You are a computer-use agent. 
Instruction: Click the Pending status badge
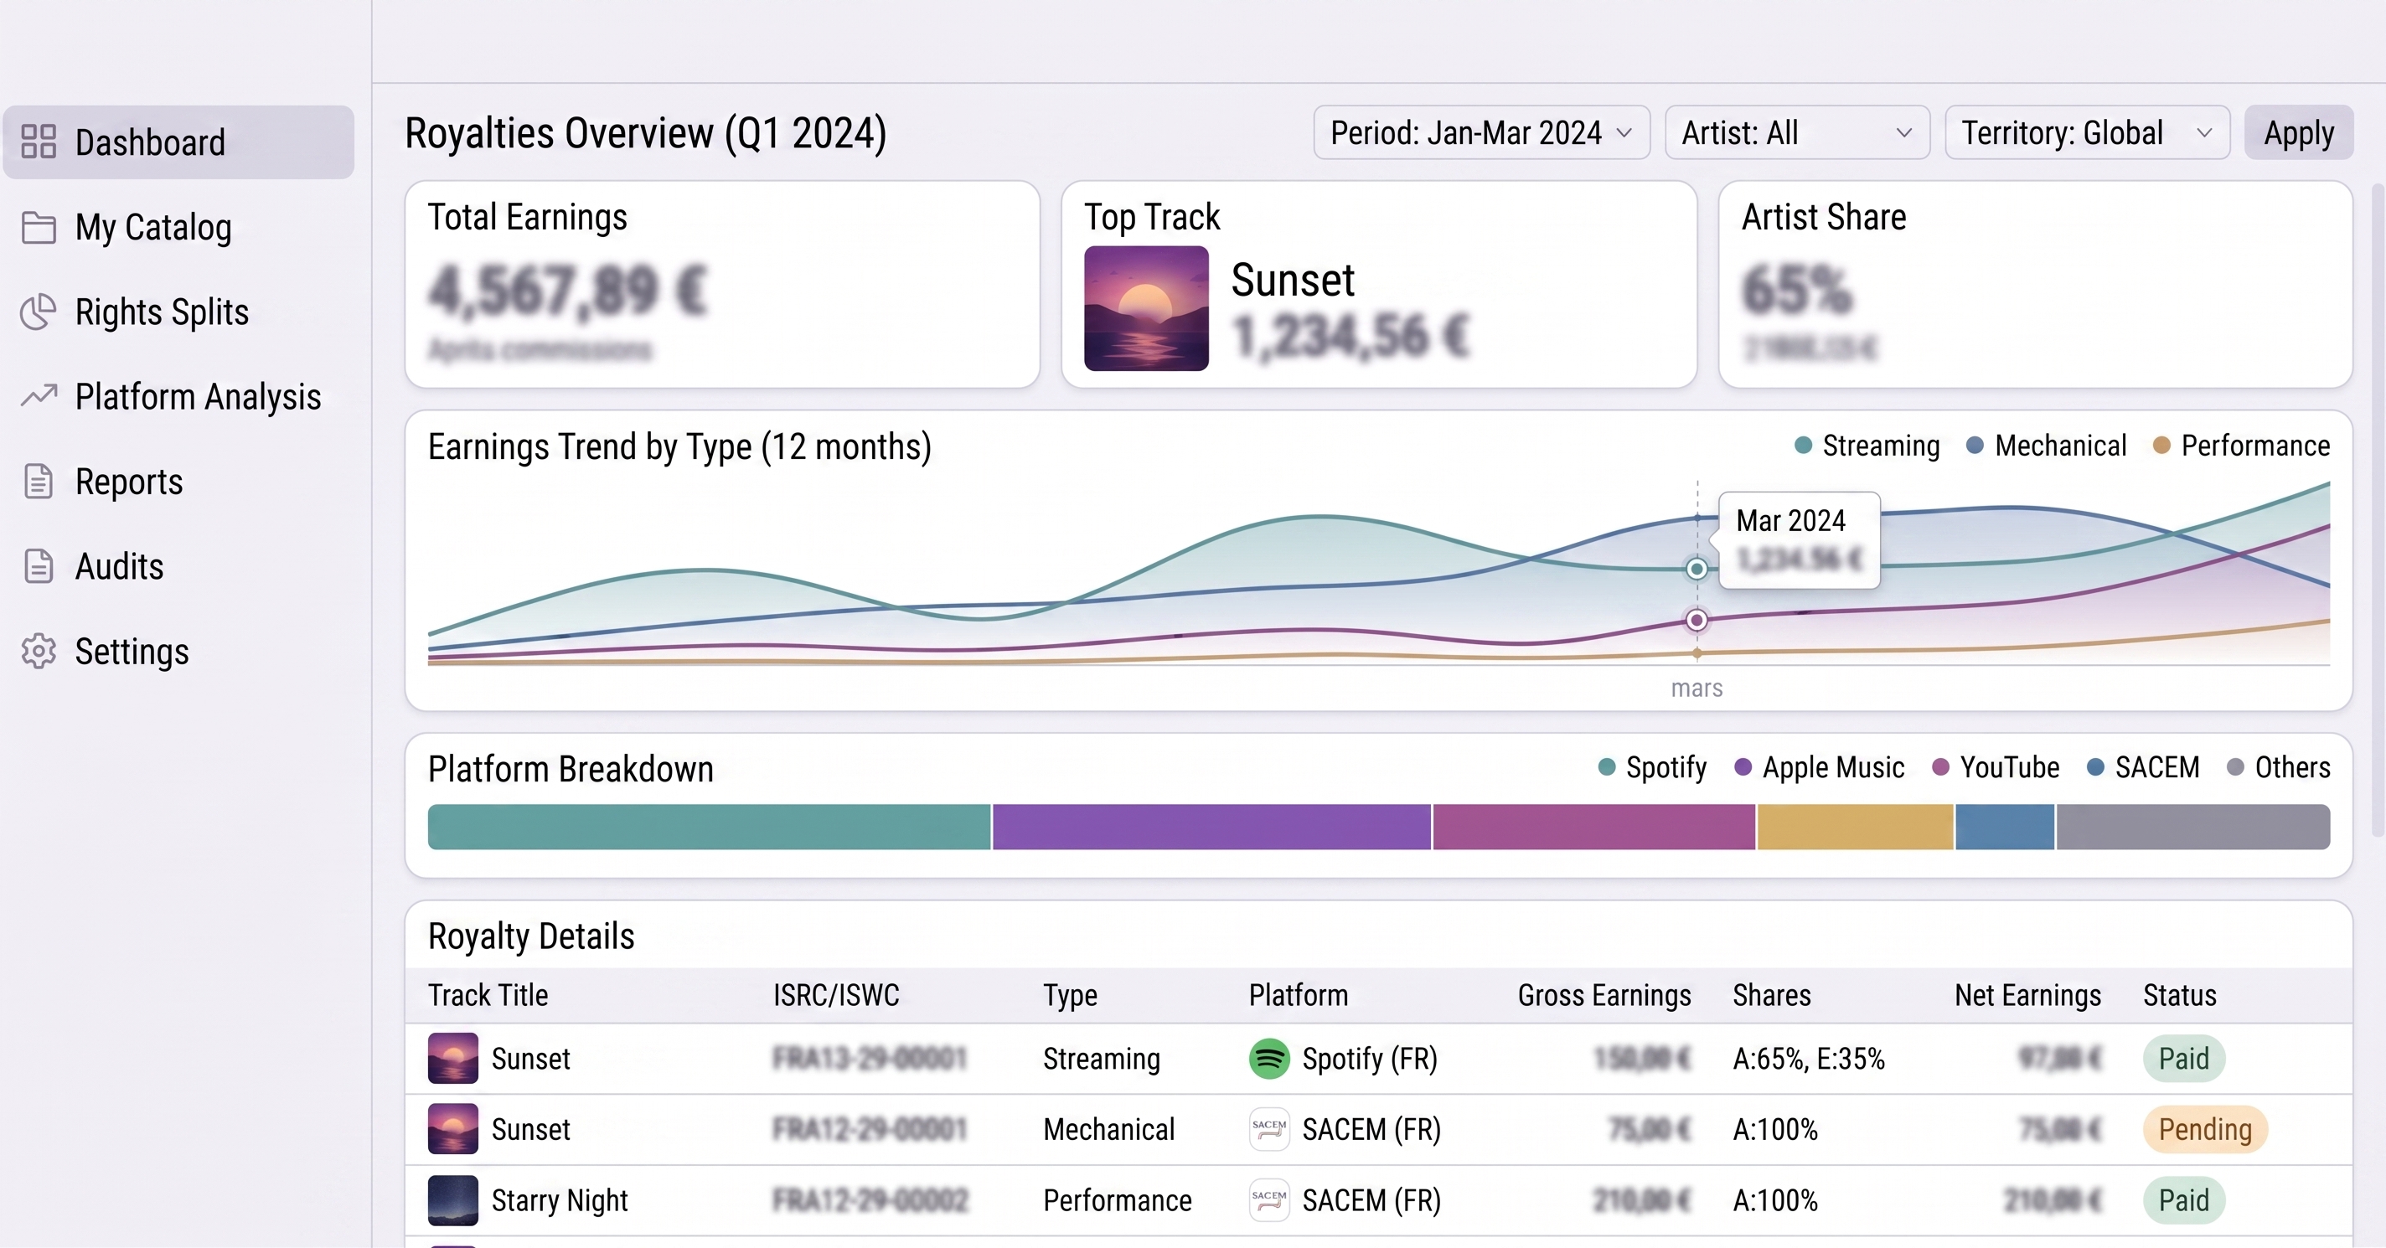tap(2204, 1128)
